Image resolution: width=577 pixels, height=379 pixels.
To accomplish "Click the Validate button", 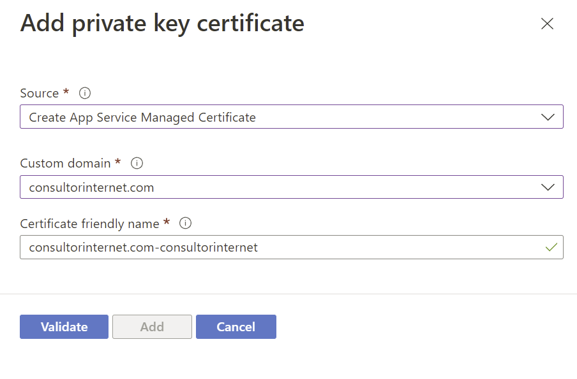I will point(64,327).
